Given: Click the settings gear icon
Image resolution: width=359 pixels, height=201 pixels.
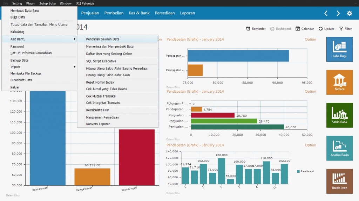Looking at the screenshot, I should click(x=349, y=13).
